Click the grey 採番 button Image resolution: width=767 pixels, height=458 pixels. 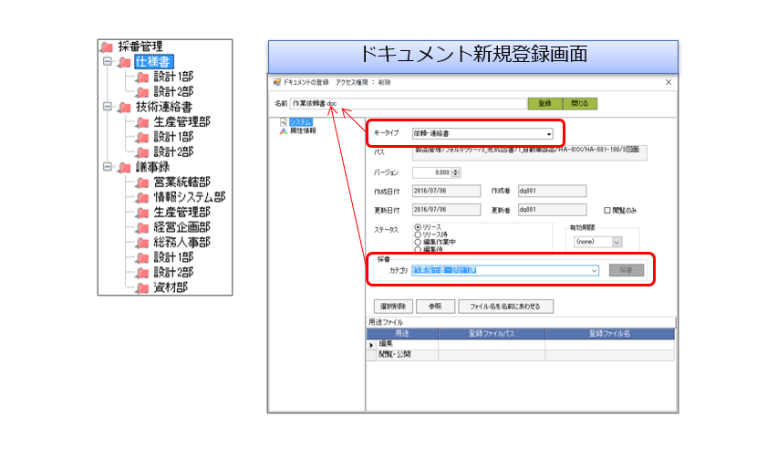627,270
